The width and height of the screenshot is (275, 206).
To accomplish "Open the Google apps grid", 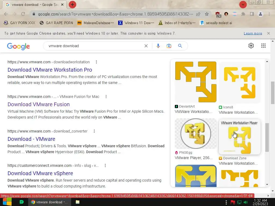I will [263, 46].
